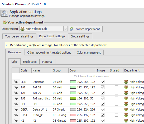Screen dimensions: 144x124
Task: Uncheck In use for Lijnencab.
Action: (x=103, y=82)
